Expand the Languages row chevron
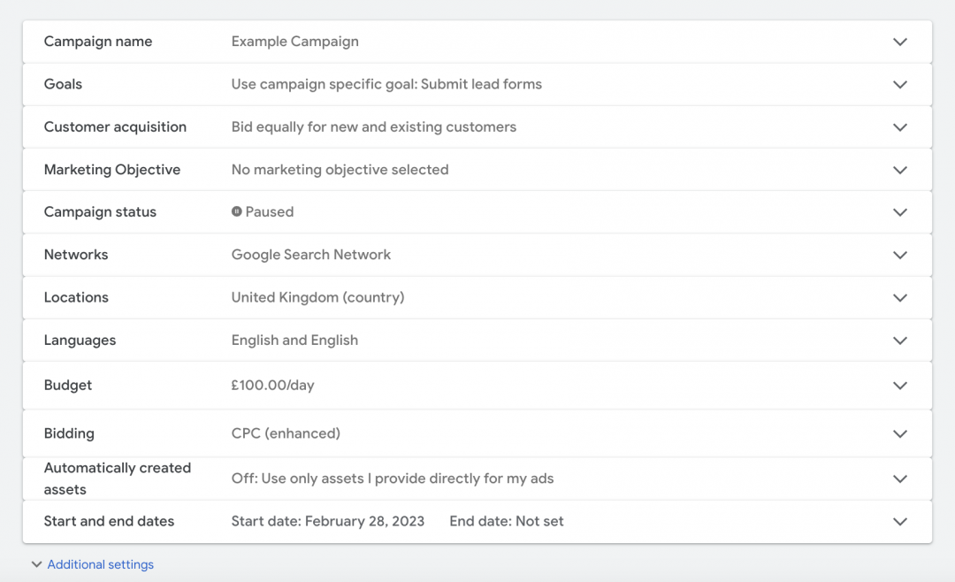Viewport: 955px width, 582px height. 900,341
